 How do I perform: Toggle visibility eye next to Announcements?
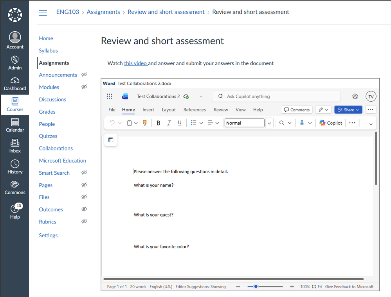(x=84, y=75)
